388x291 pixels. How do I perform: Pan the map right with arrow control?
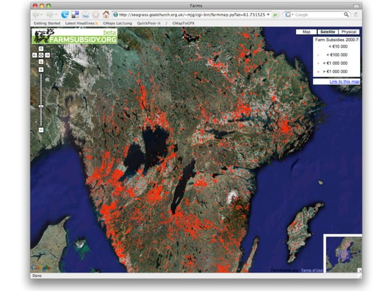coord(47,55)
